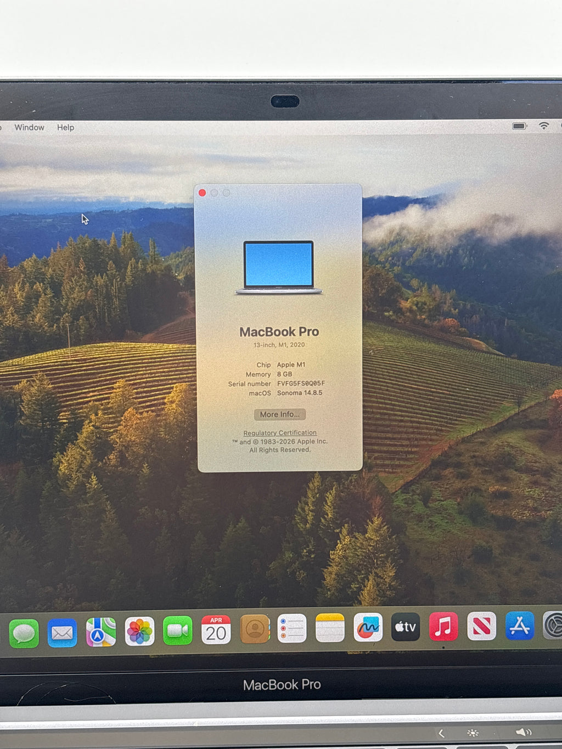Open the News app in the Dock
Viewport: 562px width, 749px height.
click(481, 626)
